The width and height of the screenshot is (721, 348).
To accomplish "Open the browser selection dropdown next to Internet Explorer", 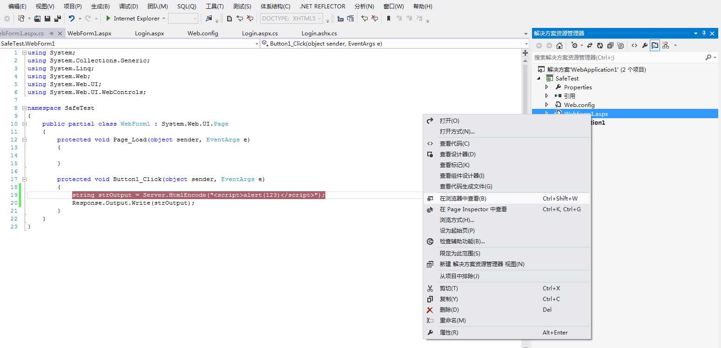I will [163, 19].
